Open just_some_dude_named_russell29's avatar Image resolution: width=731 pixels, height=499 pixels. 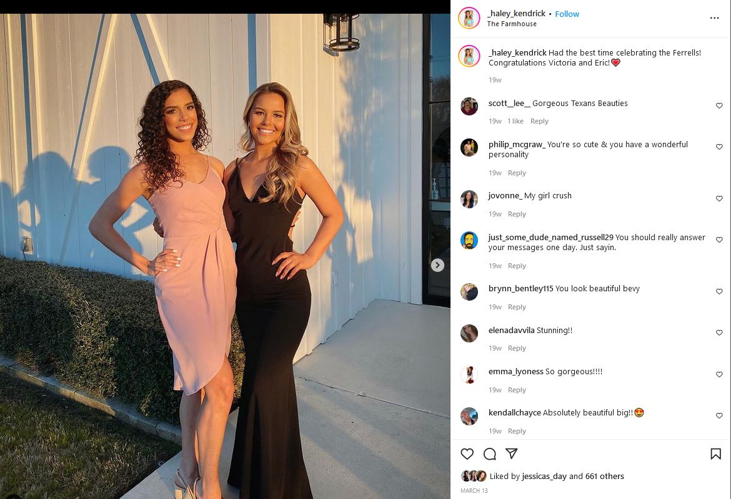[469, 240]
